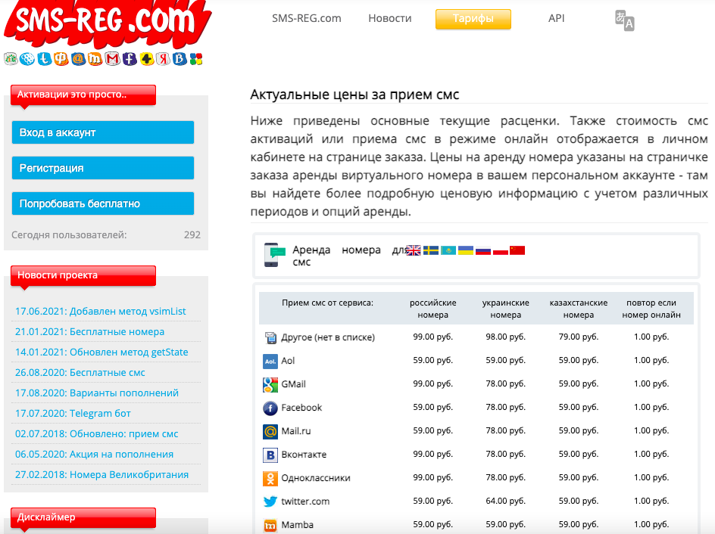Click the Mail.ru icon in price table

[270, 432]
